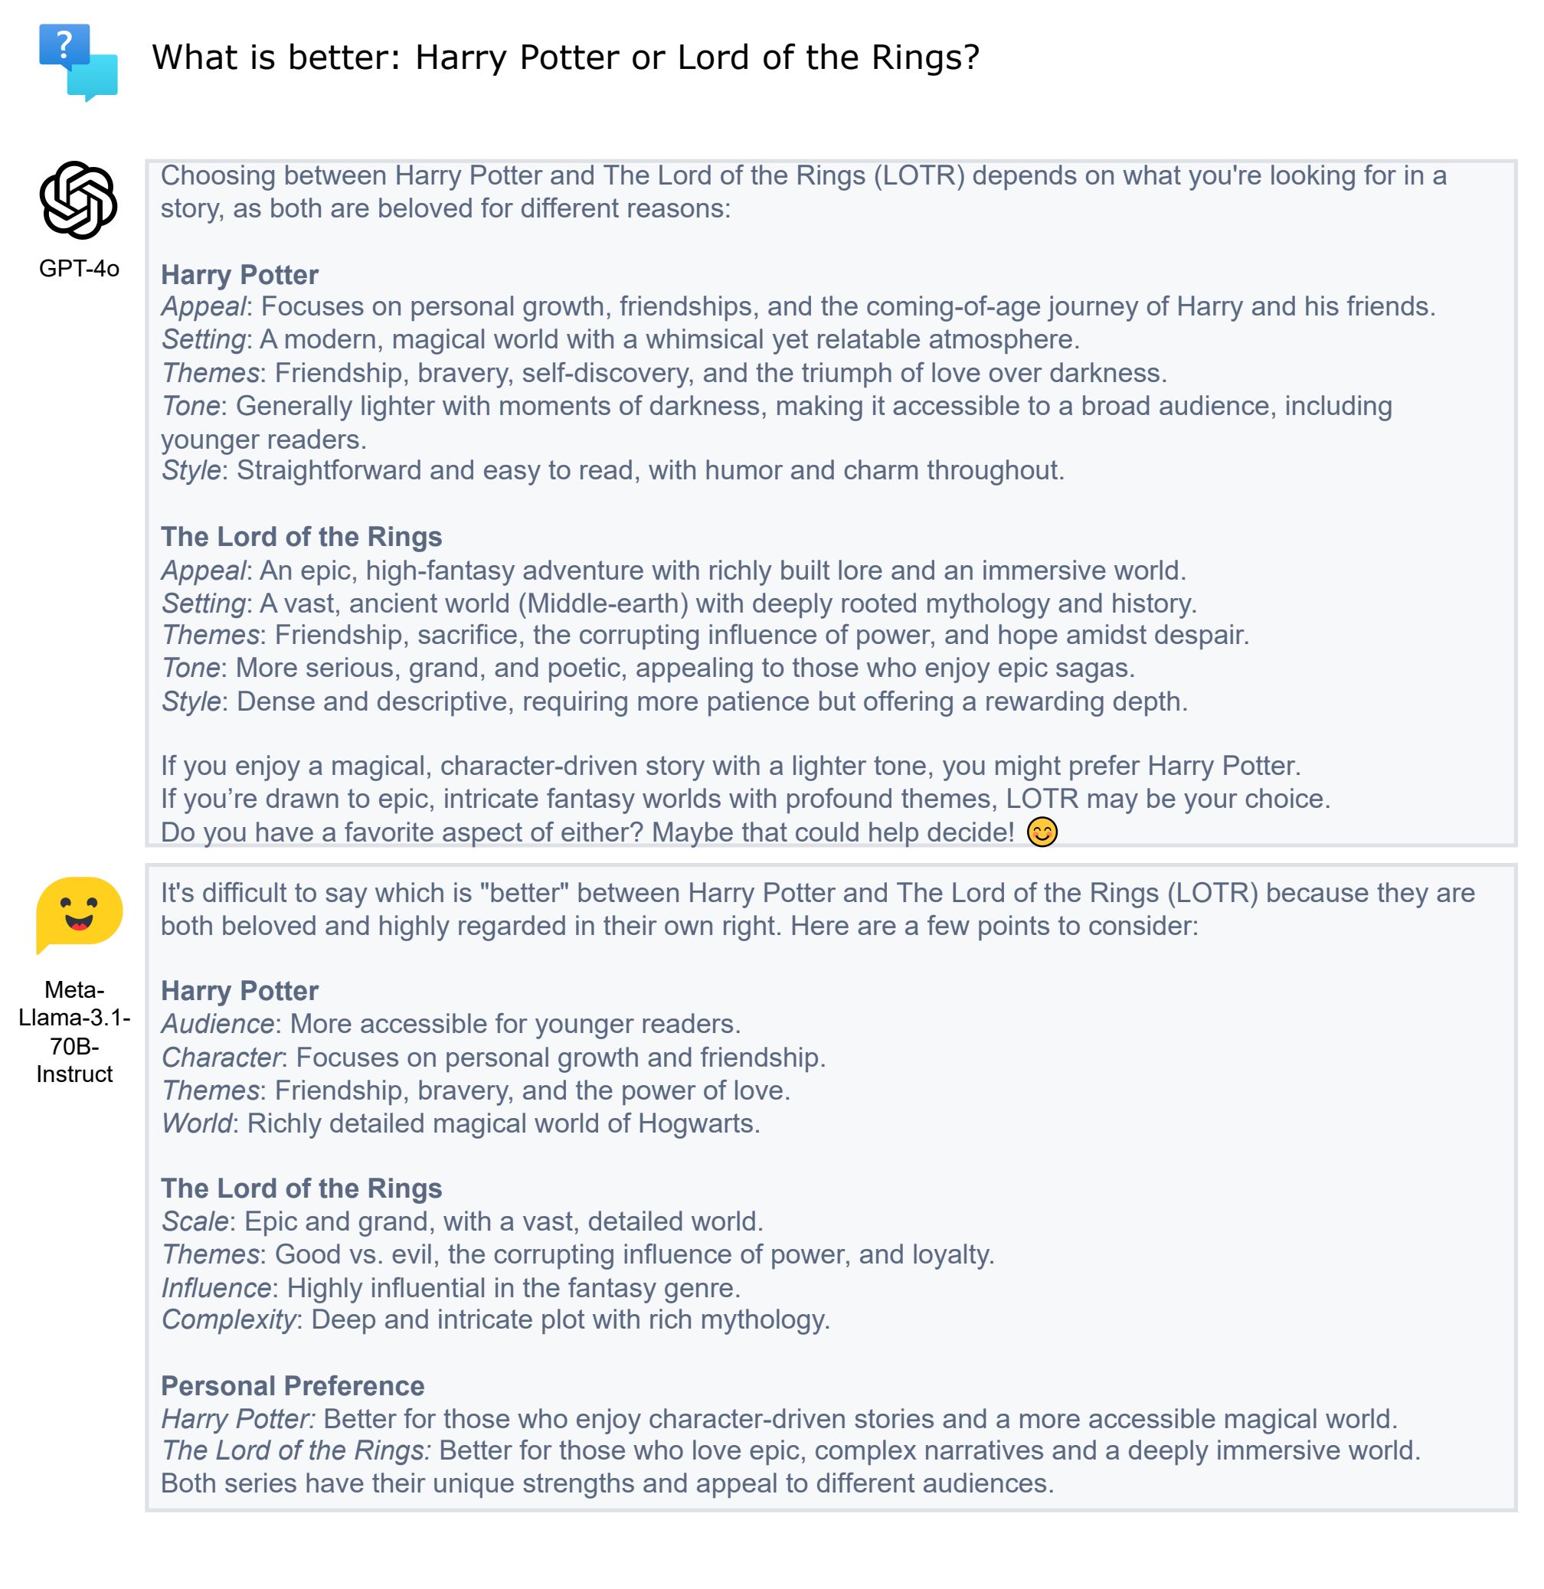Click The Lord of the Rings heading in Llama response
This screenshot has width=1544, height=1589.
point(301,1188)
